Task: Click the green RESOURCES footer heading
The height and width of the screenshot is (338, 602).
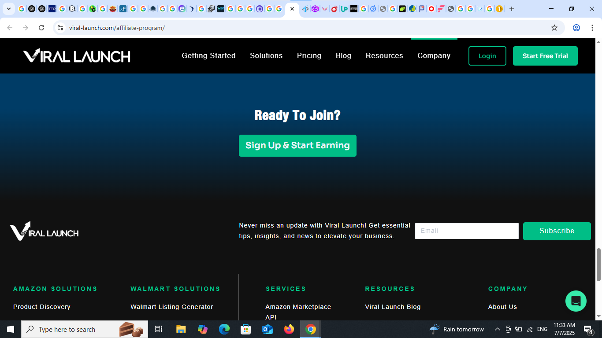Action: click(x=390, y=289)
